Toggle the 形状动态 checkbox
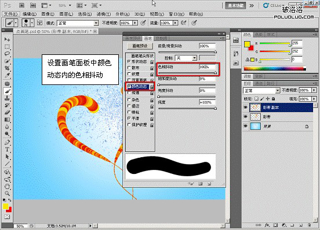The height and width of the screenshot is (230, 320). pyautogui.click(x=129, y=61)
